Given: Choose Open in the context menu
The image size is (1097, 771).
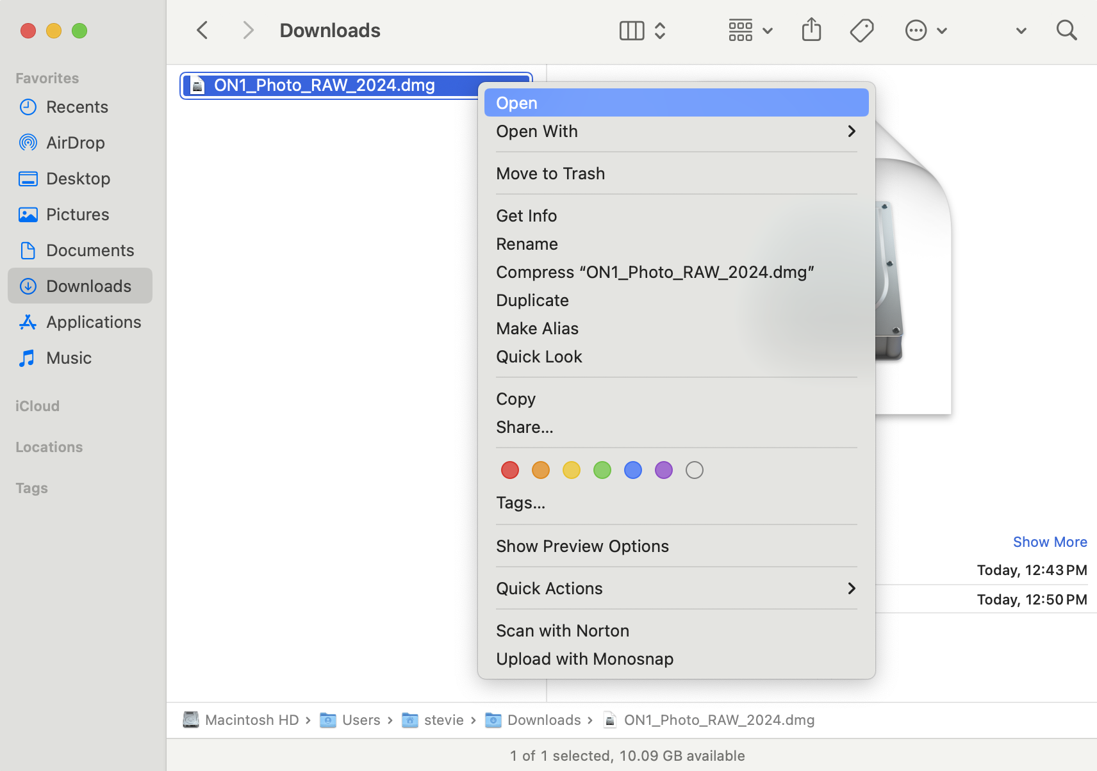Looking at the screenshot, I should tap(677, 102).
